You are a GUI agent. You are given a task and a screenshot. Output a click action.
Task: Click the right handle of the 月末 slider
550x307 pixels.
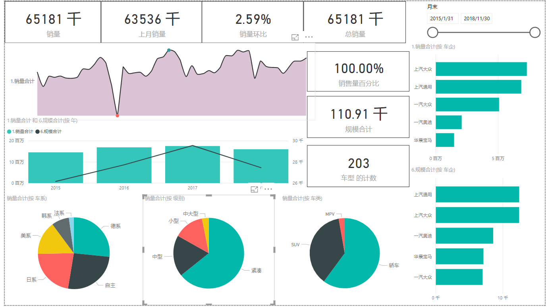coord(535,32)
